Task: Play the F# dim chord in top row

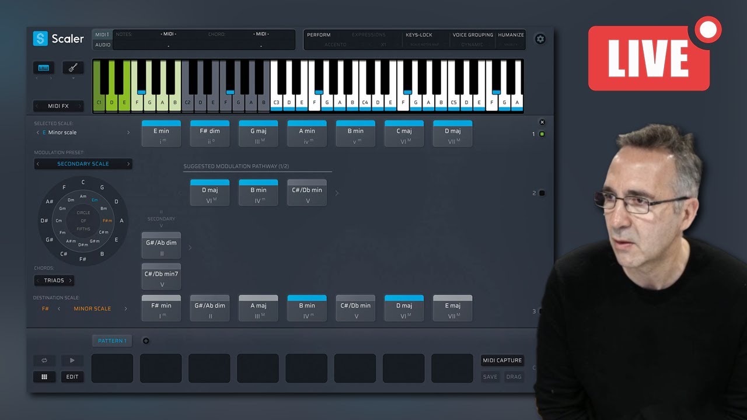Action: (210, 134)
